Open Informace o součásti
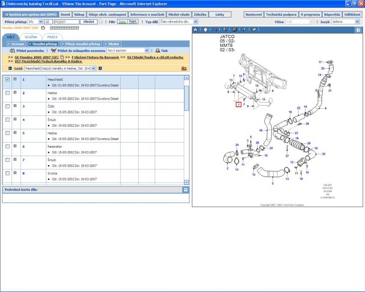Screen dimensions: 365x292 pos(147,15)
